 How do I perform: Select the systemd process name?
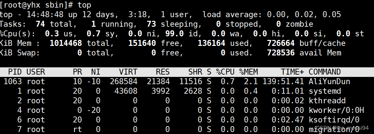(x=325, y=91)
